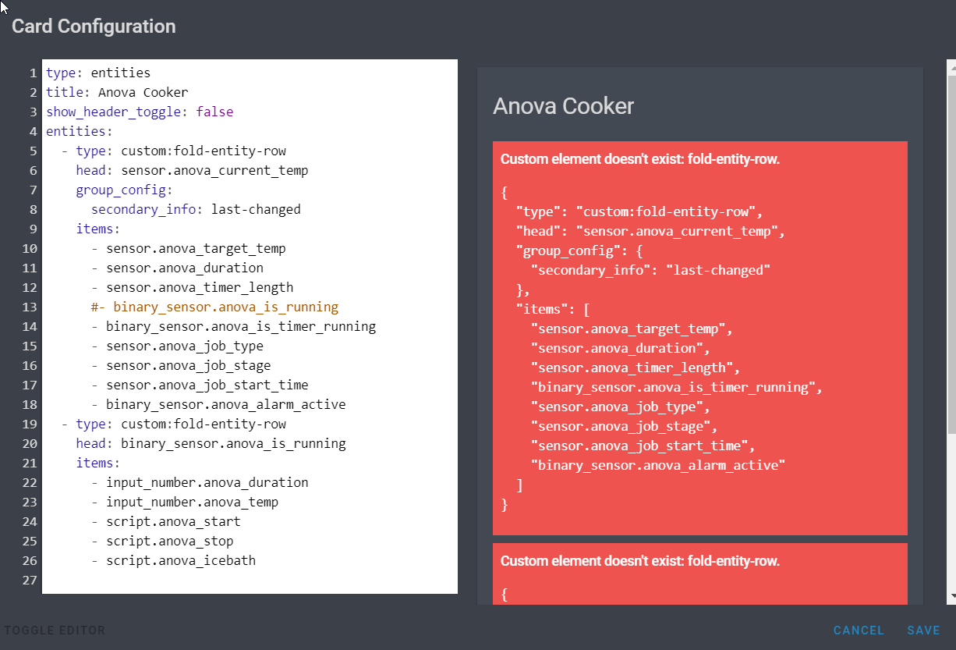Click the CANCEL link
The image size is (956, 650).
pos(859,630)
